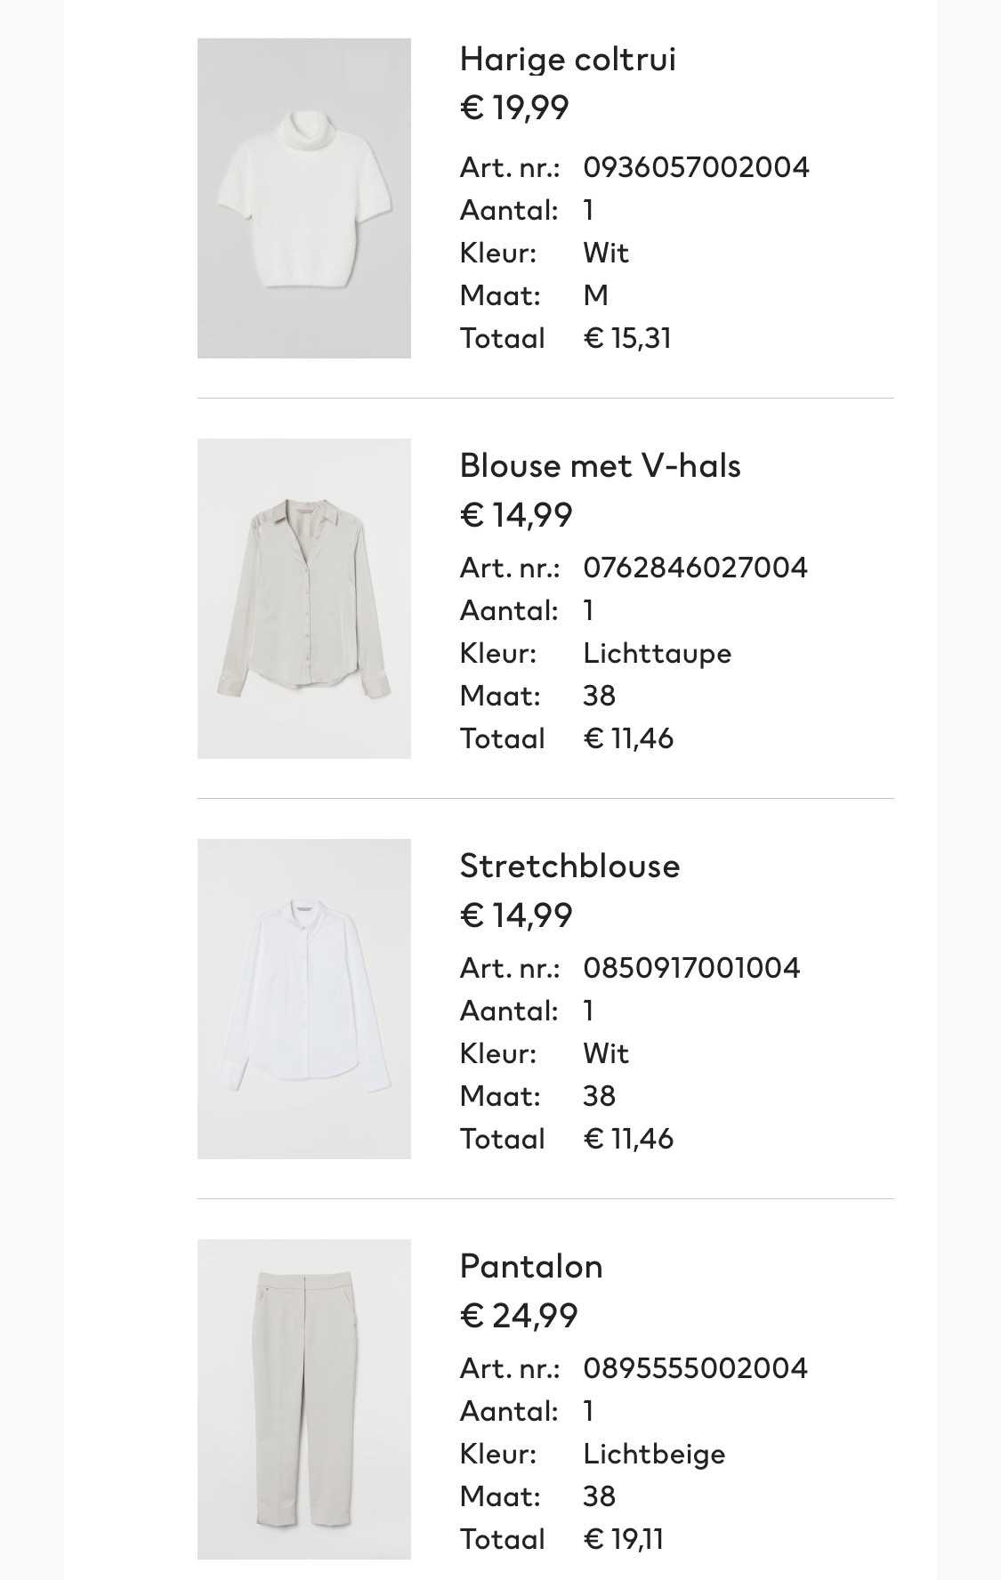This screenshot has width=1001, height=1580.
Task: Click the Blouse met V-hals title
Action: pos(601,465)
